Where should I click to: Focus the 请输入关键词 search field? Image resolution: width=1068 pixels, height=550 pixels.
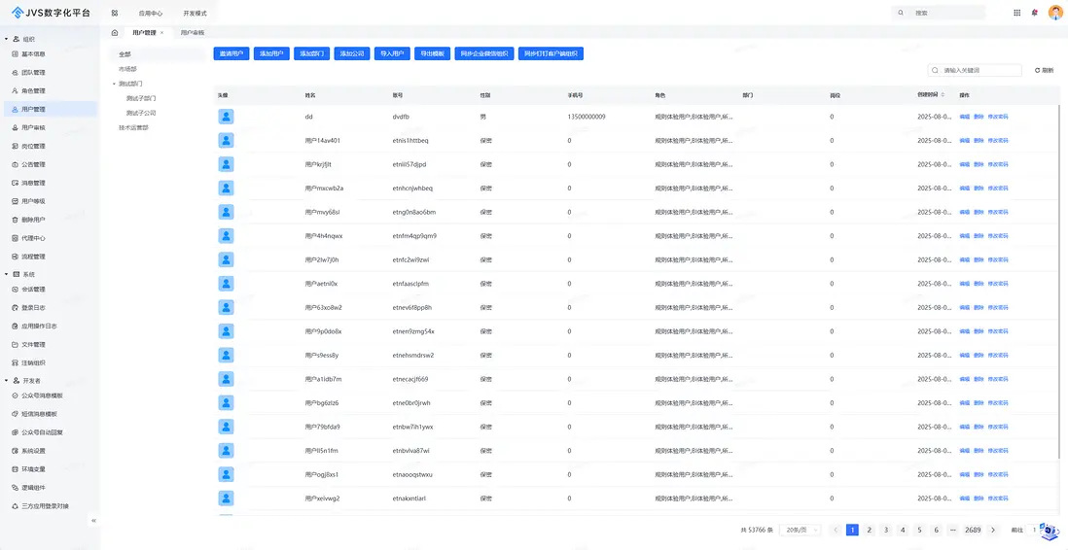975,70
